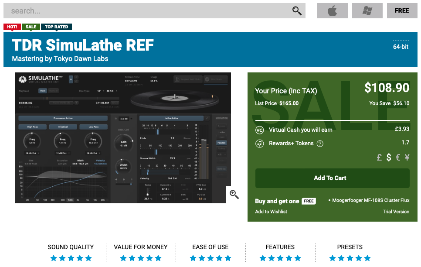The width and height of the screenshot is (421, 267).
Task: Select the HOT! badge
Action: pos(12,27)
